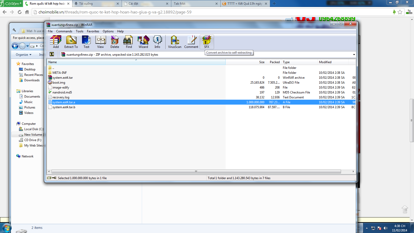414x233 pixels.
Task: Click the volume tray icon
Action: pos(386,228)
